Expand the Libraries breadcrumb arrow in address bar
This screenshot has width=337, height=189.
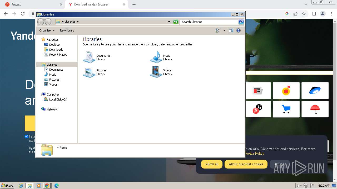pyautogui.click(x=78, y=22)
